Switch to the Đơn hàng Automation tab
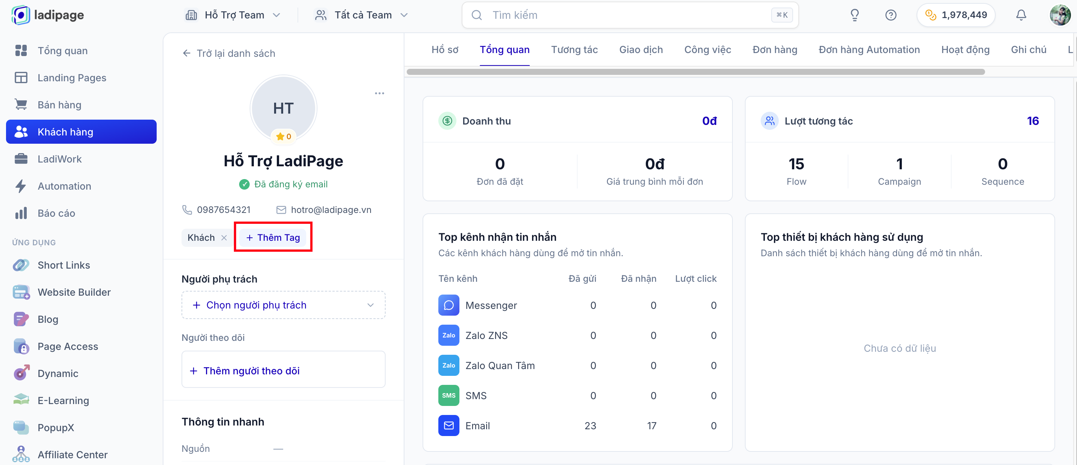Screen dimensions: 1077x465 pyautogui.click(x=869, y=50)
